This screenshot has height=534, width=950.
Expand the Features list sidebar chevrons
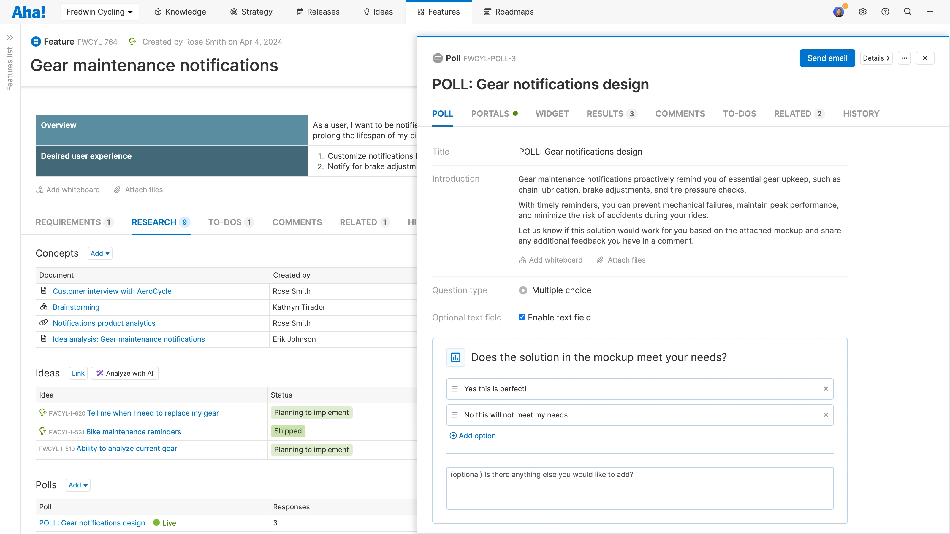pyautogui.click(x=10, y=37)
